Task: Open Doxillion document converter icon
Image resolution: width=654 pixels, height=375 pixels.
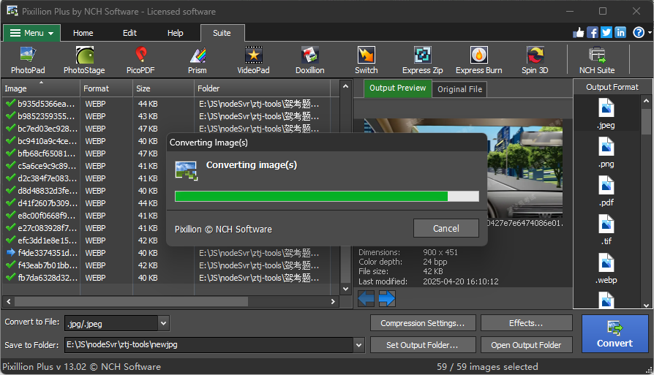Action: tap(310, 61)
